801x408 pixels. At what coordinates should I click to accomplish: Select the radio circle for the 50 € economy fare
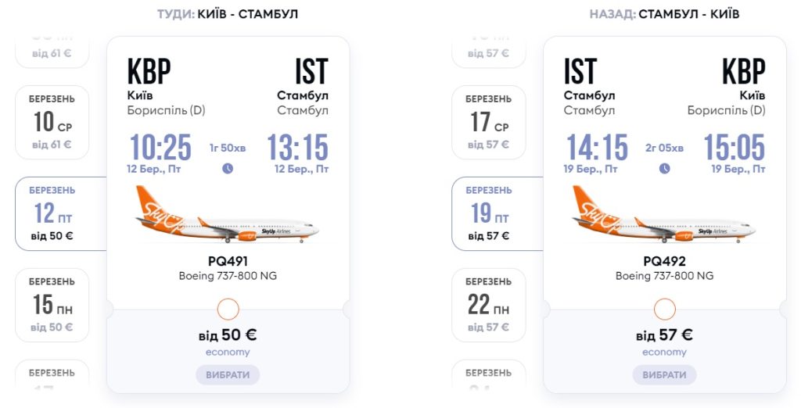[x=228, y=309]
